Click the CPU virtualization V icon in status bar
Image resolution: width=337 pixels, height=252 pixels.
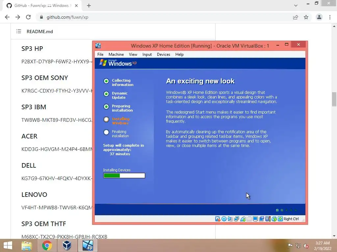pyautogui.click(x=268, y=219)
